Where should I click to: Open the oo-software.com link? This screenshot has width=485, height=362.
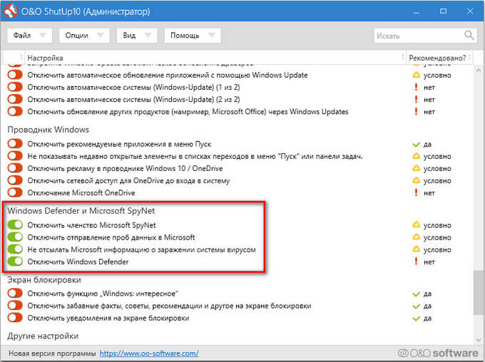tap(149, 353)
